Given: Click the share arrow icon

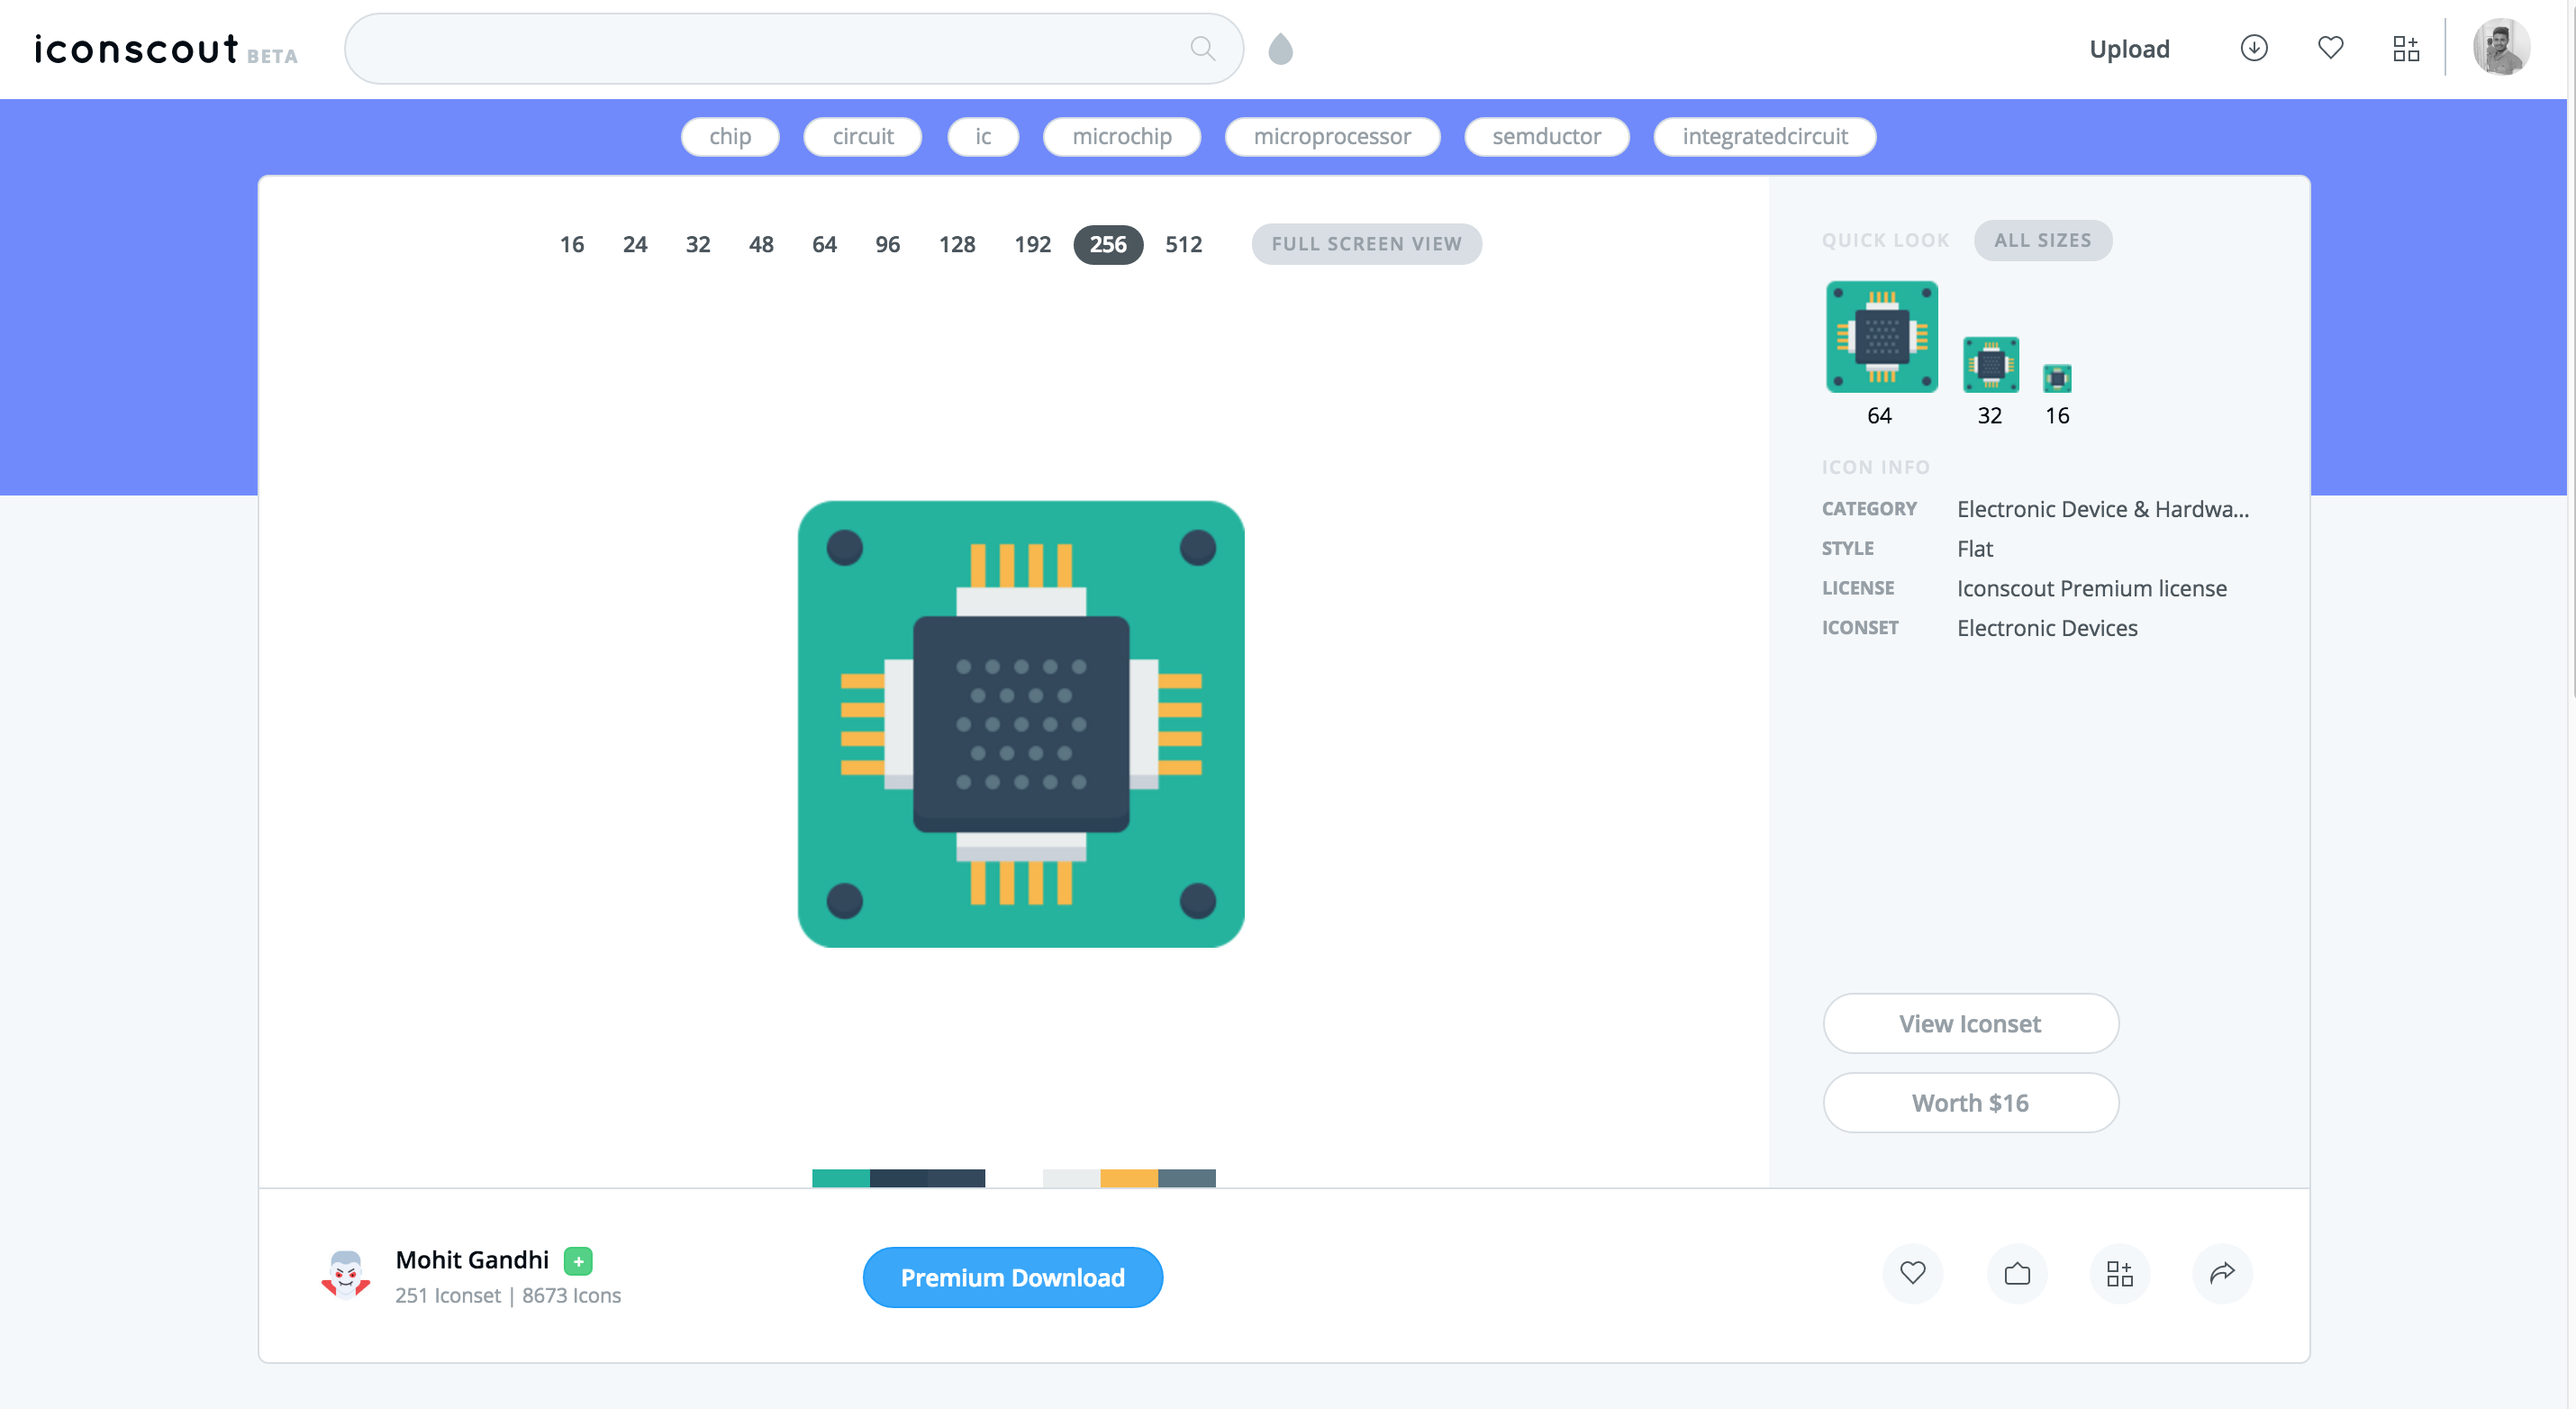Looking at the screenshot, I should [x=2221, y=1273].
